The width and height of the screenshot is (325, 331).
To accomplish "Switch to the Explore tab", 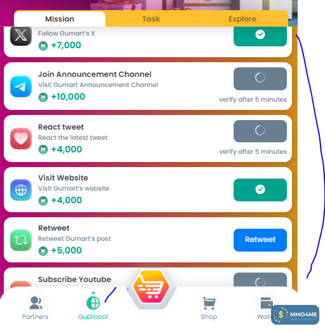I will click(x=242, y=19).
